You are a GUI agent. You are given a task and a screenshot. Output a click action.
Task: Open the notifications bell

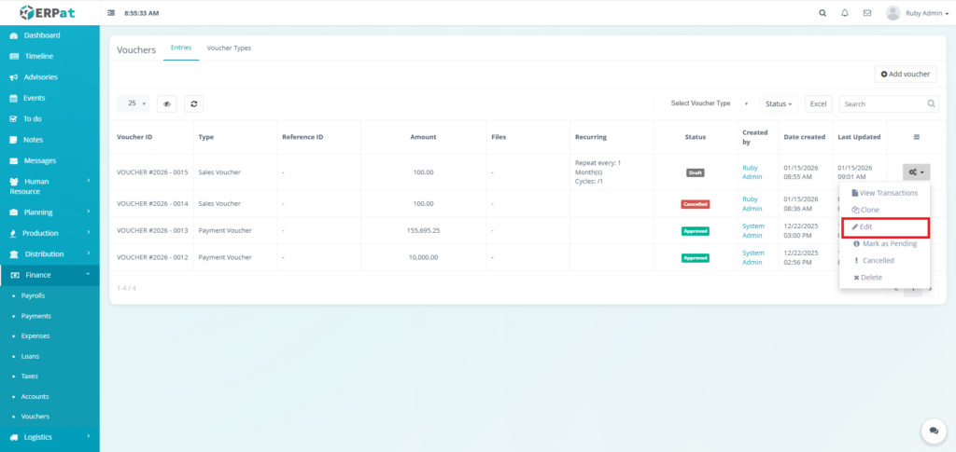[x=845, y=13]
